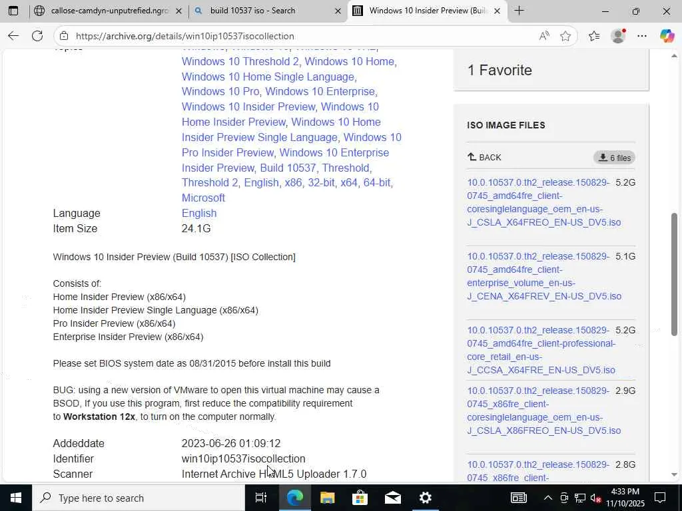
Task: Click the Type here to search box
Action: tap(139, 498)
